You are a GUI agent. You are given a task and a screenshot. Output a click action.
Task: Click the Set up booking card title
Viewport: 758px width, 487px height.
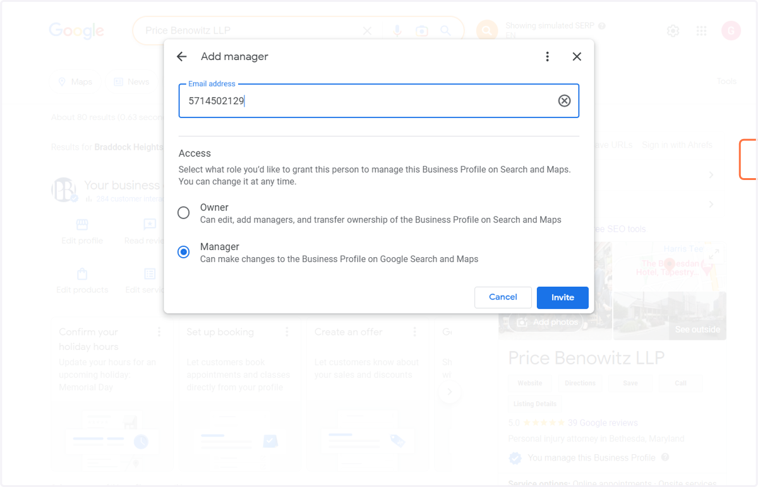pyautogui.click(x=220, y=332)
